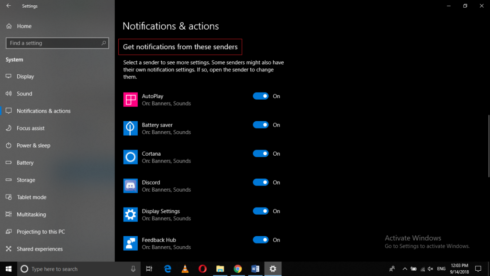Click the Display Settings sender name
Image resolution: width=490 pixels, height=276 pixels.
click(161, 211)
